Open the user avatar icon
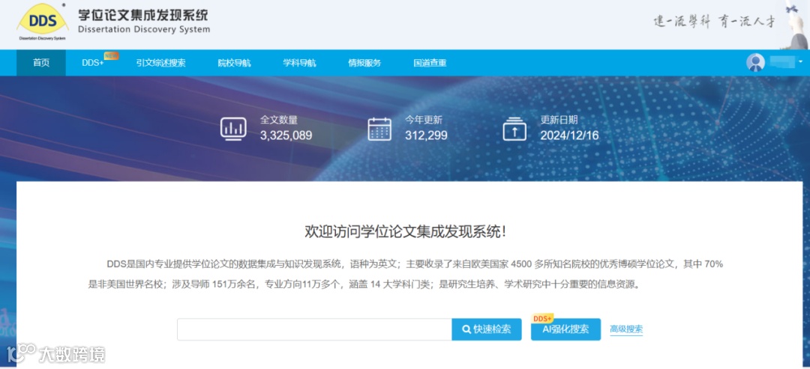Image resolution: width=810 pixels, height=369 pixels. [x=755, y=63]
